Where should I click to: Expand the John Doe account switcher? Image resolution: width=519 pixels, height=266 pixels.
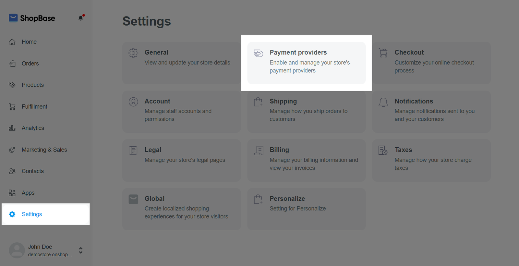point(81,250)
